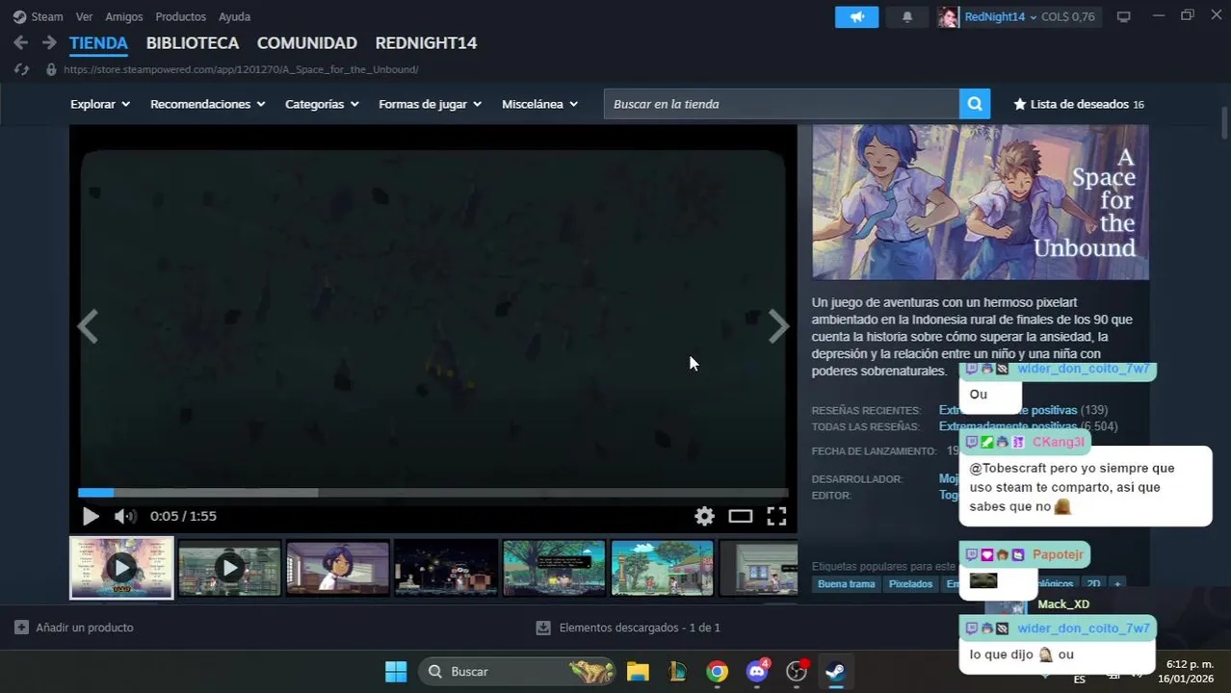
Task: Open the announcements megaphone button
Action: [x=856, y=16]
